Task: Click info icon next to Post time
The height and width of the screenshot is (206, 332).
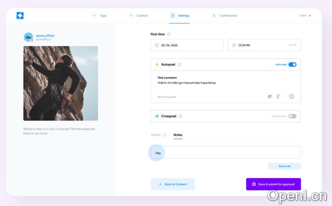Action: pos(169,34)
